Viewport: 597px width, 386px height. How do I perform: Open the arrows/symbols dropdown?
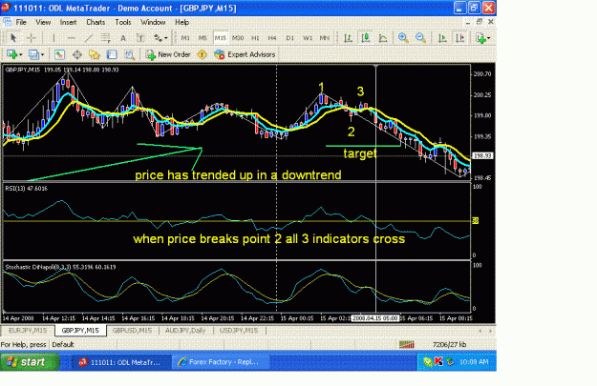click(x=160, y=38)
